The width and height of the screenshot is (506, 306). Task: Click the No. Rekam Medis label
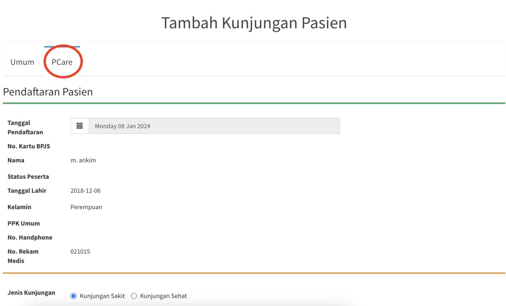23,256
